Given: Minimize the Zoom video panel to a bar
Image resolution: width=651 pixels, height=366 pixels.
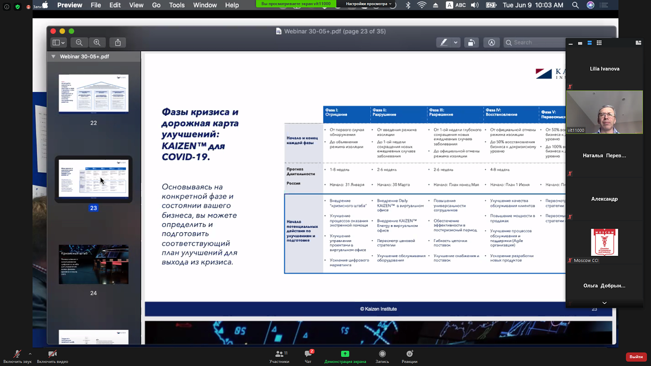Looking at the screenshot, I should (x=571, y=43).
